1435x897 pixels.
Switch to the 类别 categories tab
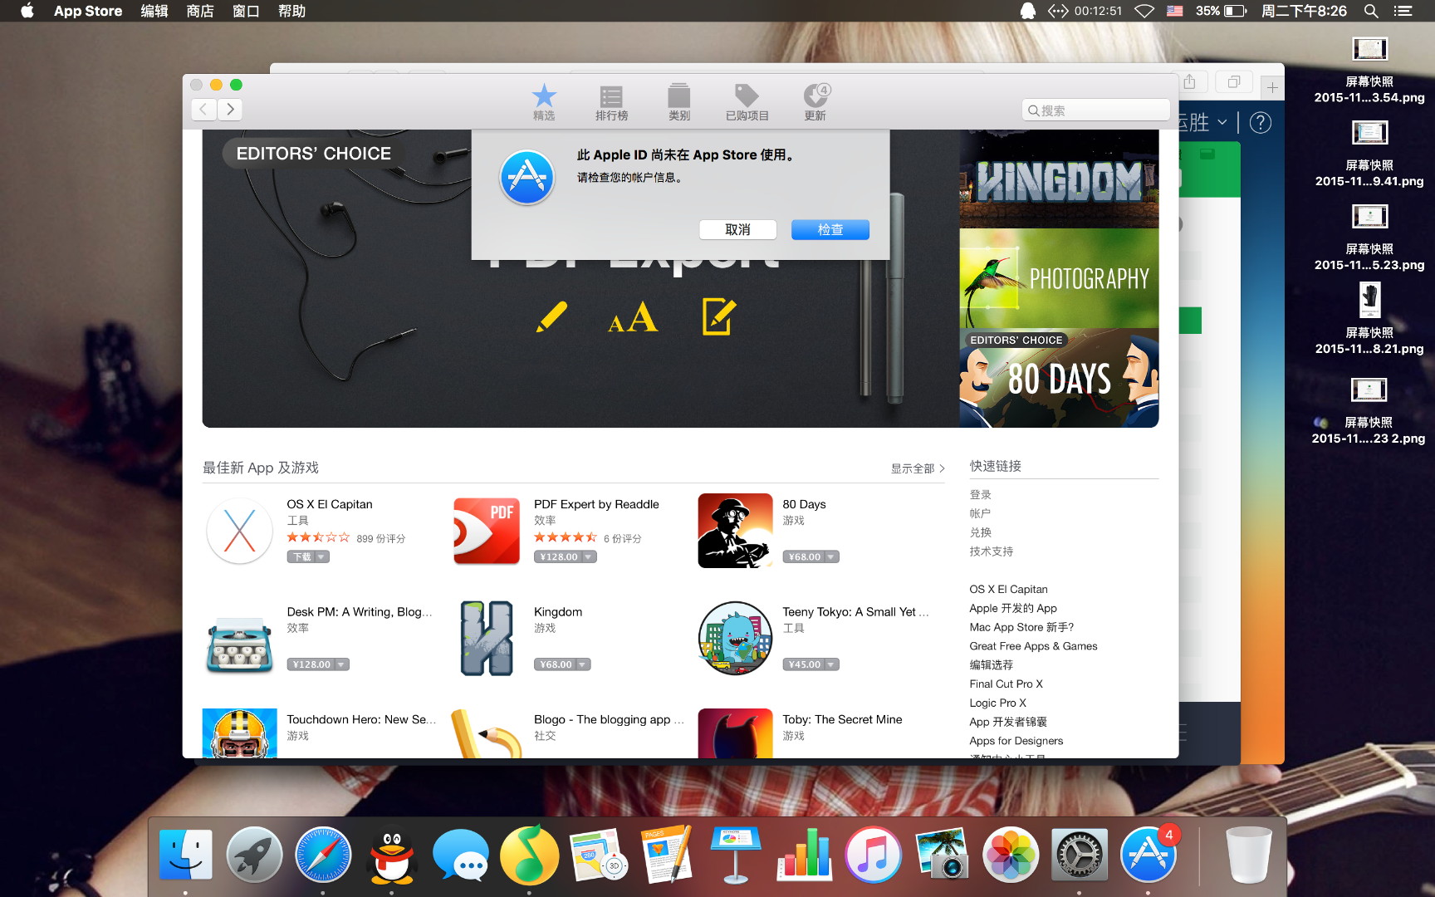(x=679, y=102)
